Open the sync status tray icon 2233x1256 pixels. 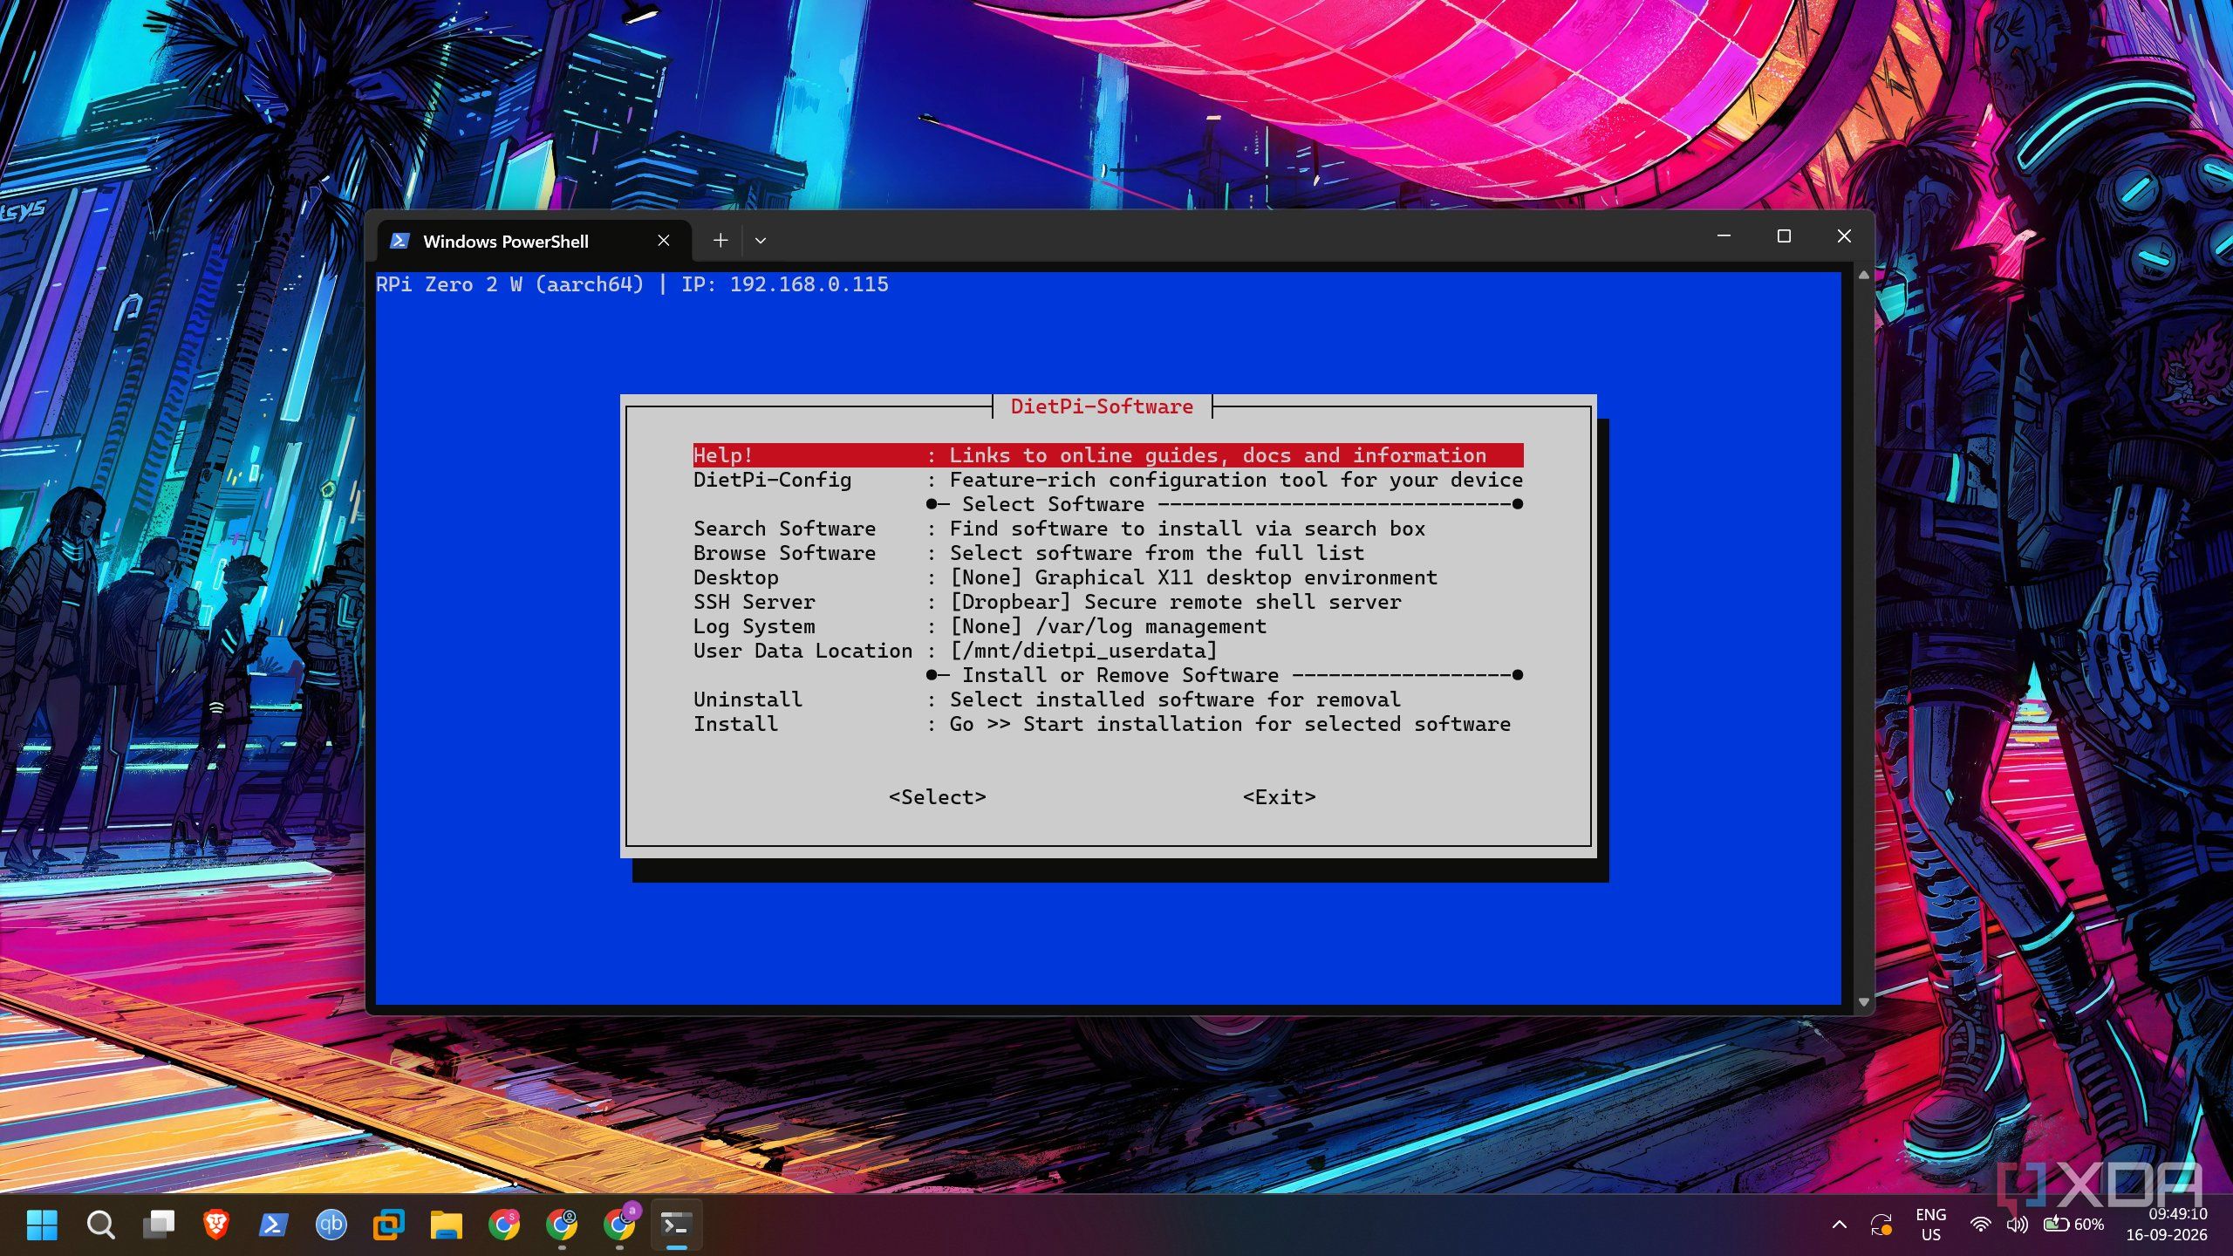point(1881,1225)
